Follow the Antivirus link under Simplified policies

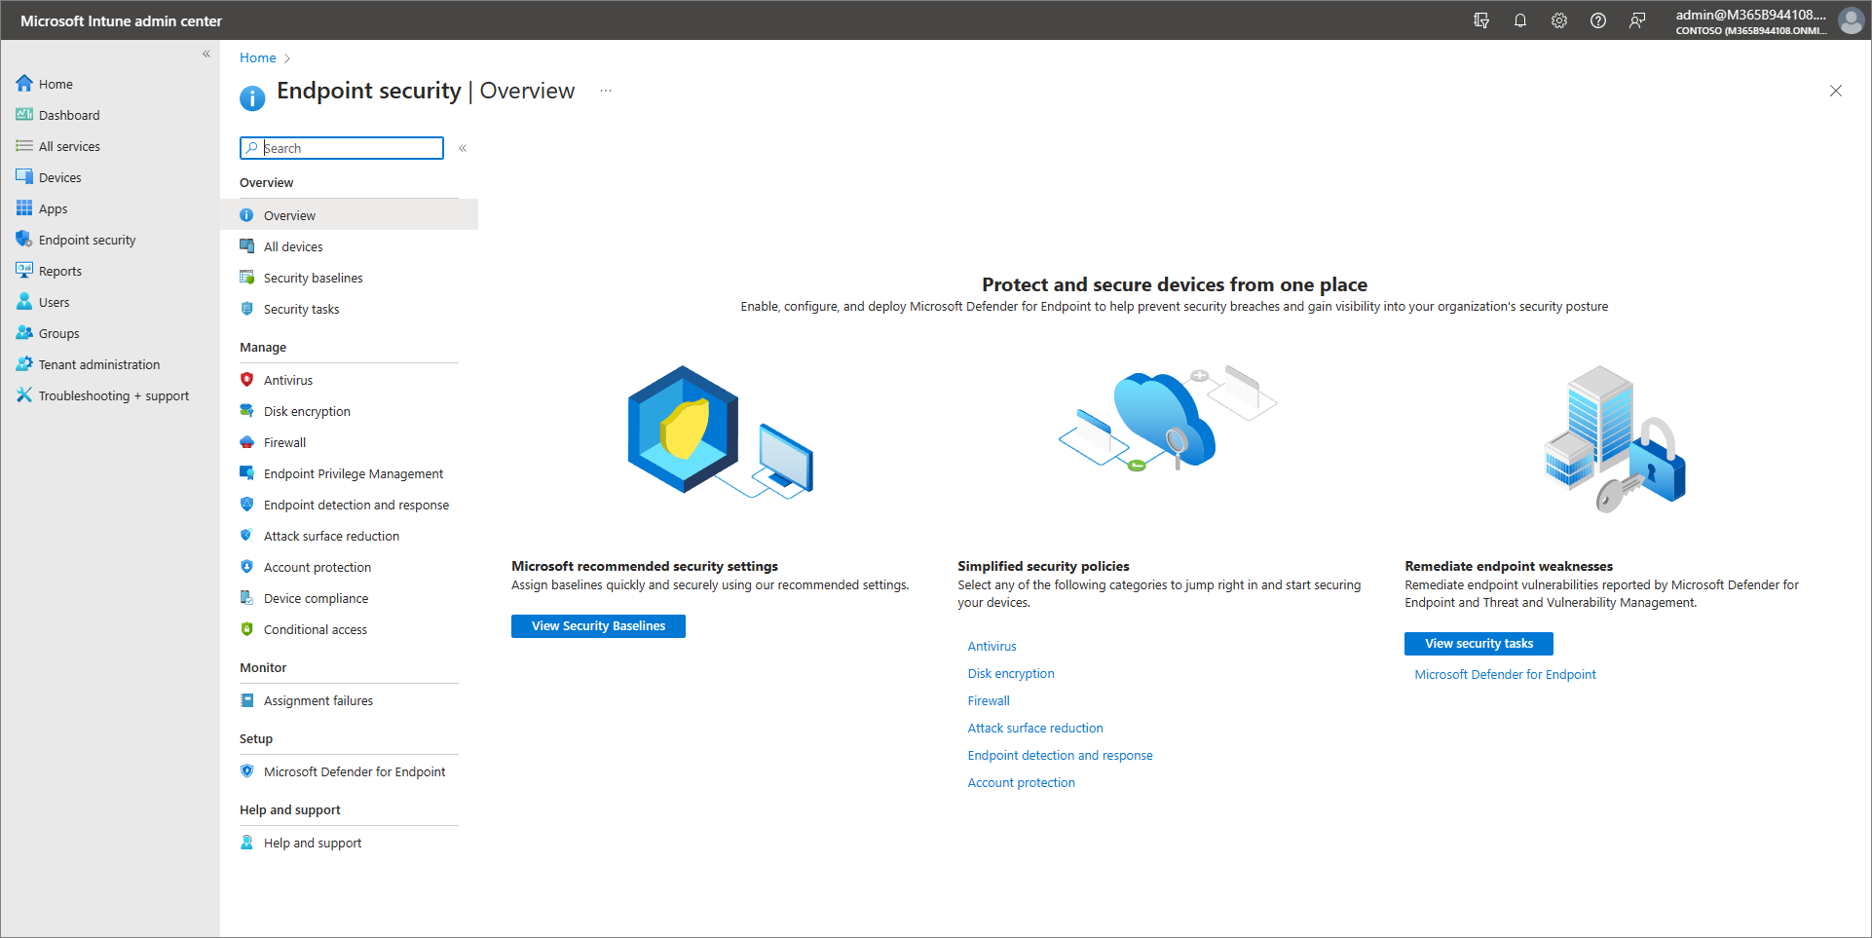[992, 646]
